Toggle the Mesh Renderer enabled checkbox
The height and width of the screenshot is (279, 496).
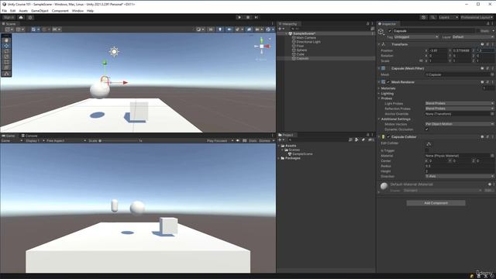point(388,82)
